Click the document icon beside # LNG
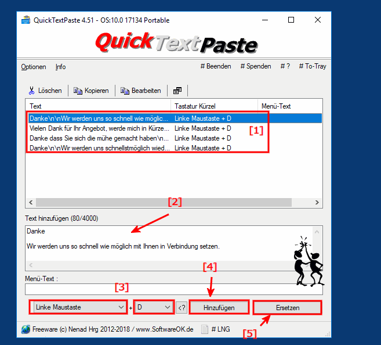Viewport: 381px width, 345px height. tap(205, 329)
